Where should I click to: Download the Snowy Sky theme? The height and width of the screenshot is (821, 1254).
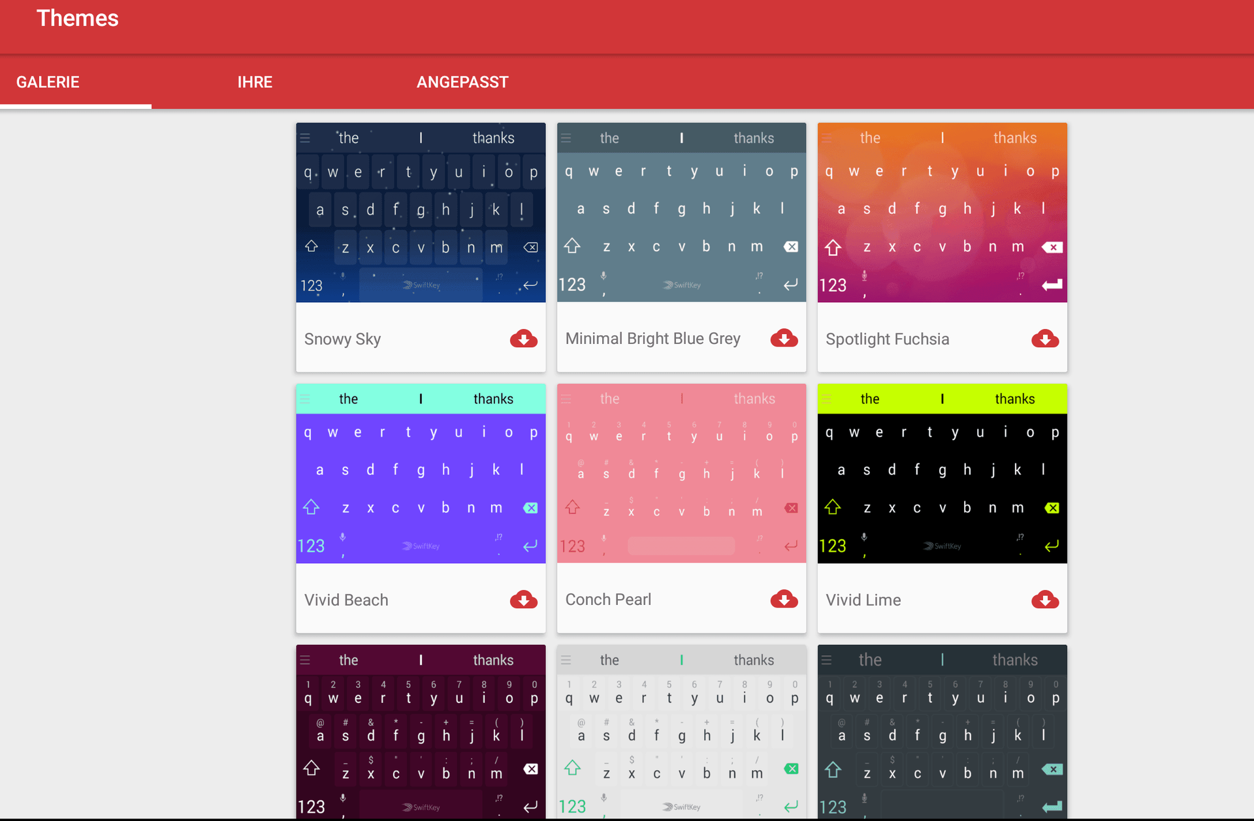tap(523, 339)
